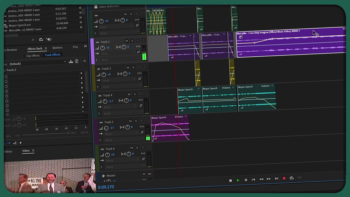Mute Track 3
350x197 pixels.
click(128, 68)
